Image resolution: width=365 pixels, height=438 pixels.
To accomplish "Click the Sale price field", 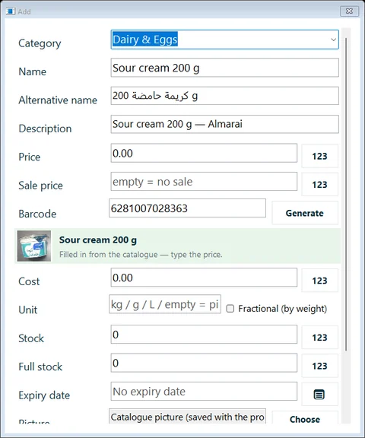I will (x=204, y=182).
